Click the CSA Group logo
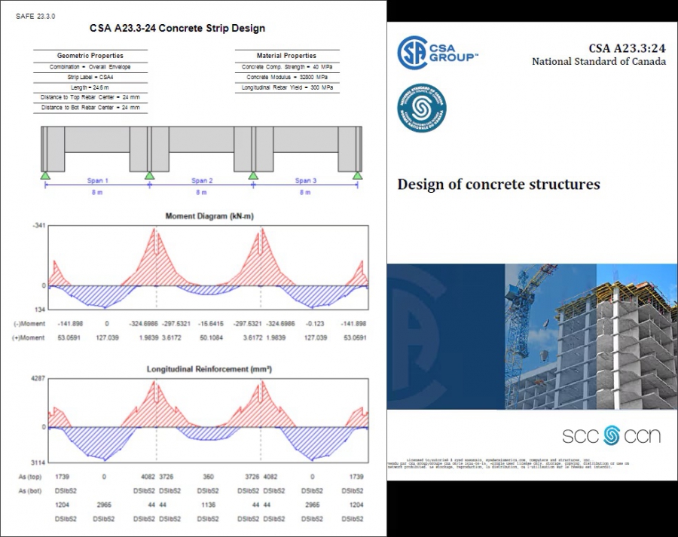Screen dimensions: 678x537 click(437, 53)
